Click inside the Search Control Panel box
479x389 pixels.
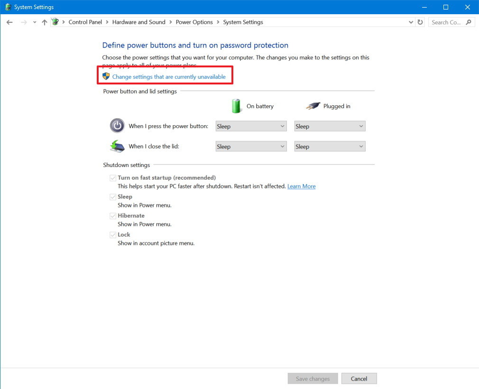click(x=447, y=22)
